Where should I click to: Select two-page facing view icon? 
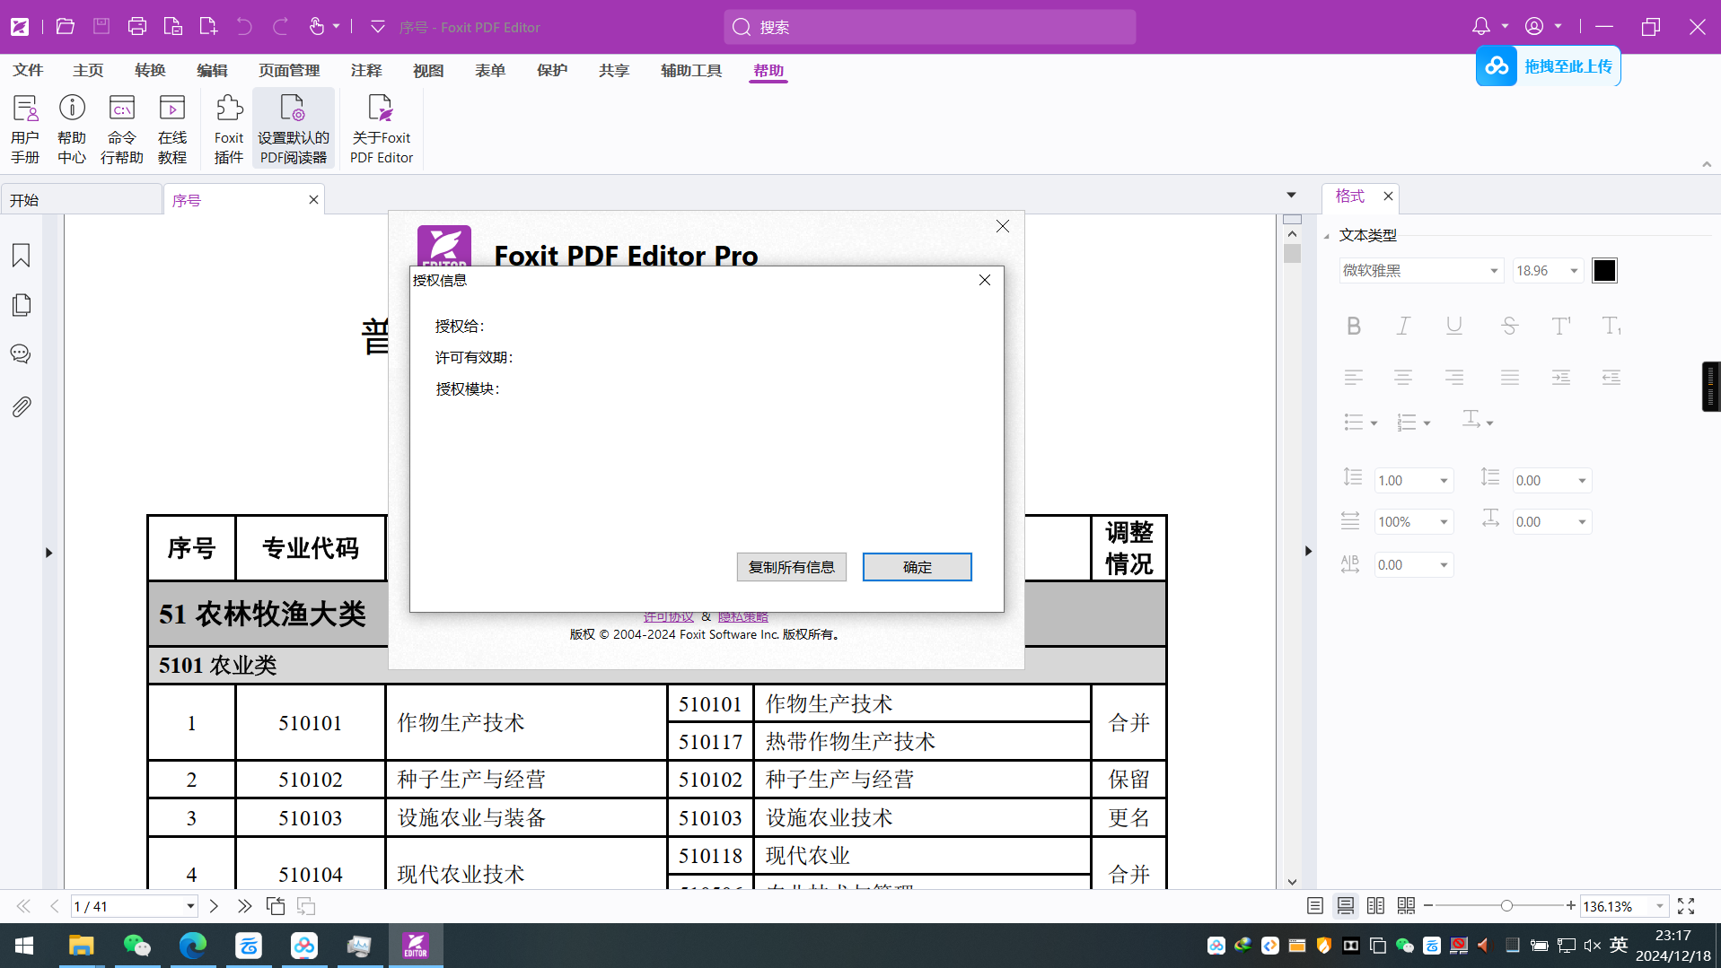pyautogui.click(x=1375, y=906)
